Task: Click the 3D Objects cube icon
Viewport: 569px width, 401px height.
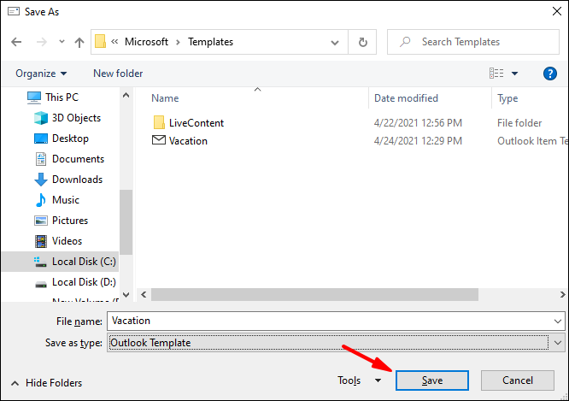Action: tap(41, 118)
